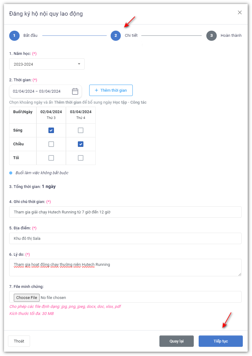Enable Tối checkbox for 03/04/2024
252x356 pixels.
tap(81, 158)
